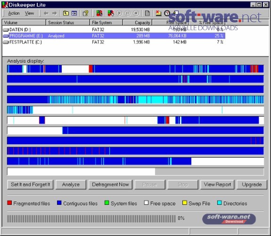Click the cyan Directories legend swatch
This screenshot has height=236, width=271.
tap(219, 203)
